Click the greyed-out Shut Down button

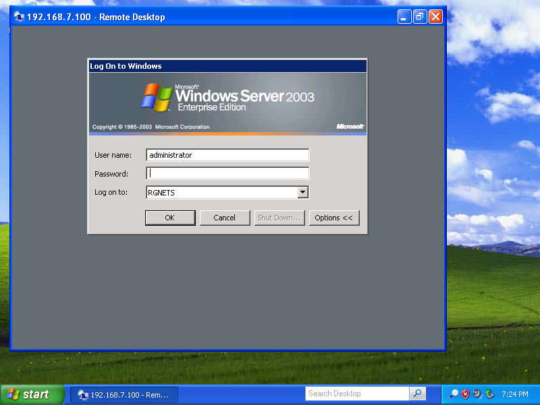[x=279, y=218]
